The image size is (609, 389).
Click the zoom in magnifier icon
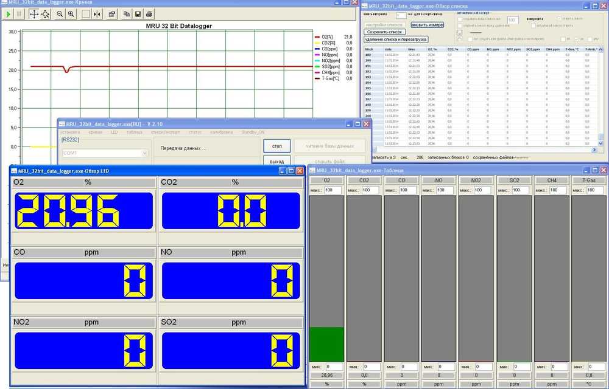point(71,14)
